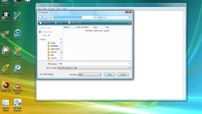Click the Views toolbar button
Viewport: 202px width, 114px height.
[x=59, y=23]
